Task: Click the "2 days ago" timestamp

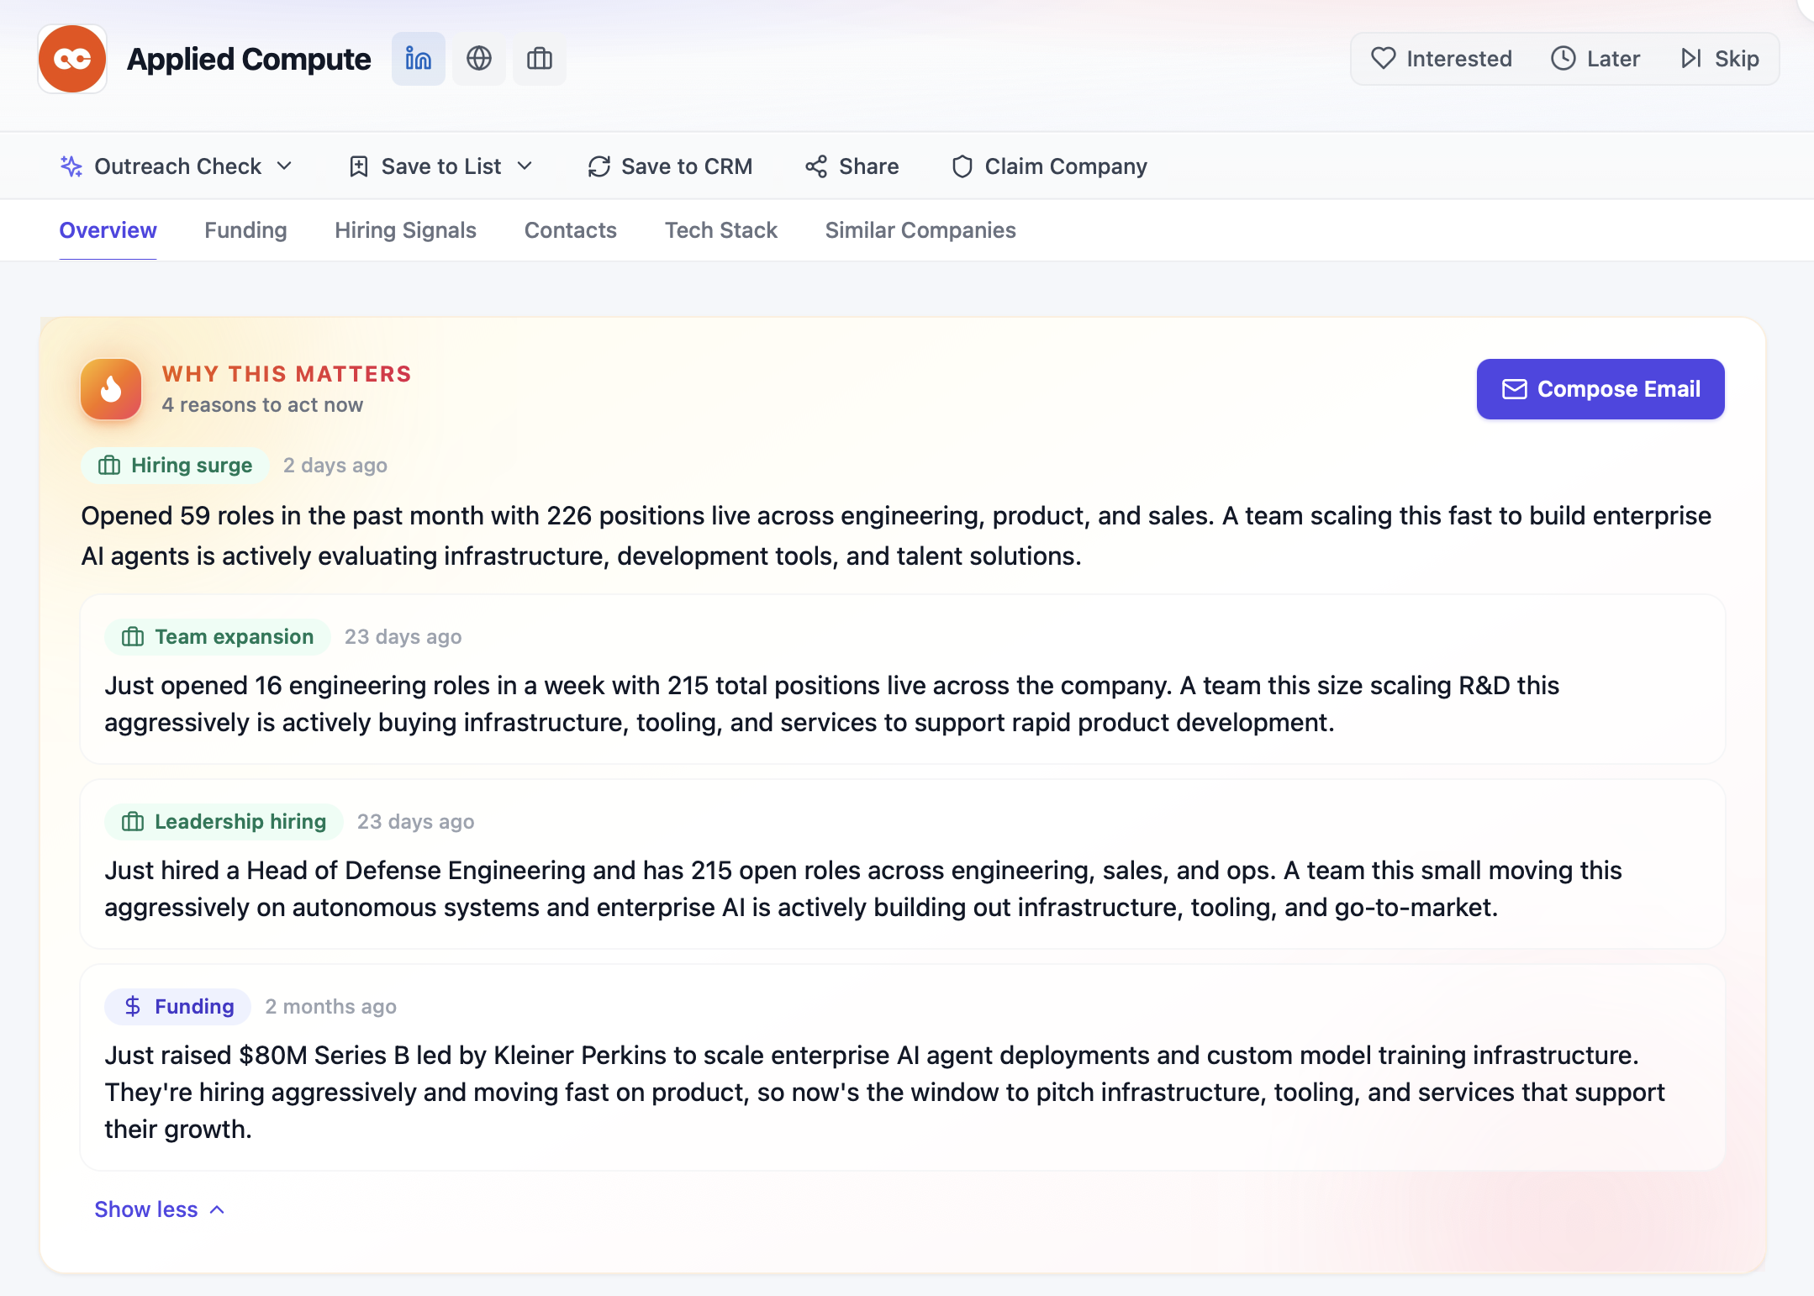Action: pos(335,466)
